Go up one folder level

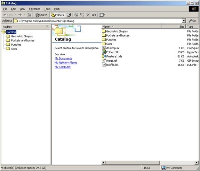29,15
